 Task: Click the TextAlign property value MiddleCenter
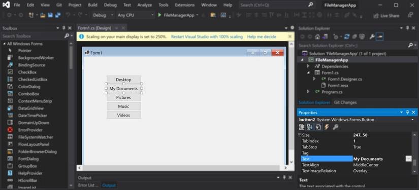(x=366, y=165)
